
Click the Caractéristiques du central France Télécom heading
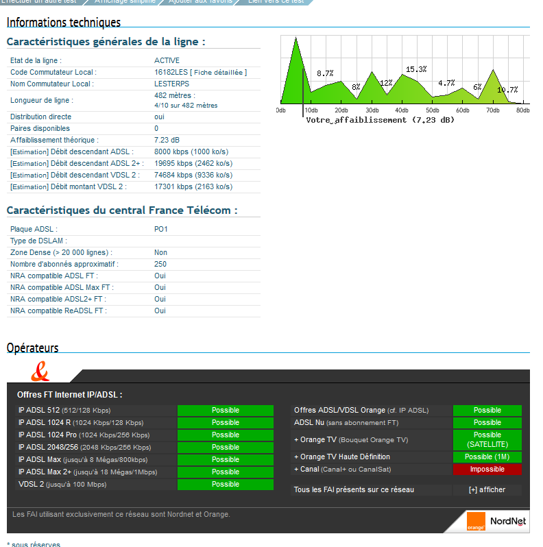(122, 210)
